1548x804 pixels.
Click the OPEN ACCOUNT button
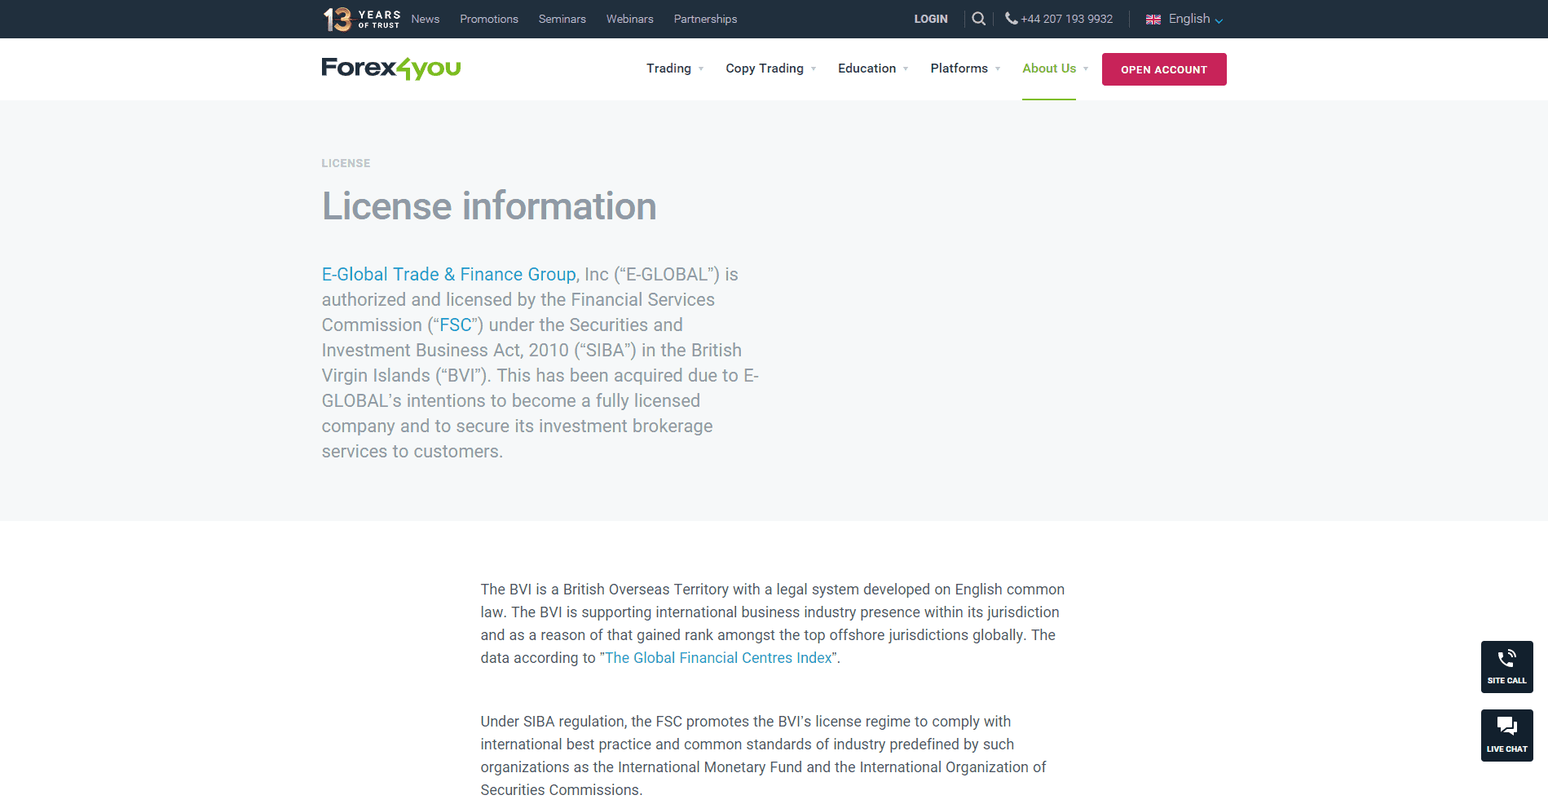1164,69
